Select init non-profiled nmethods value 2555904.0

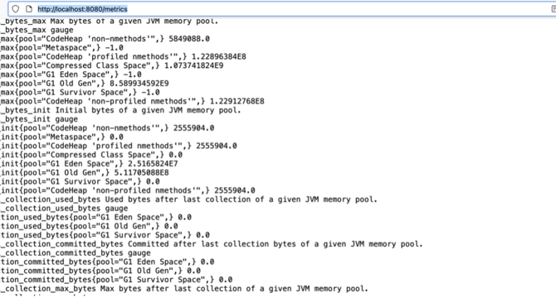234,190
